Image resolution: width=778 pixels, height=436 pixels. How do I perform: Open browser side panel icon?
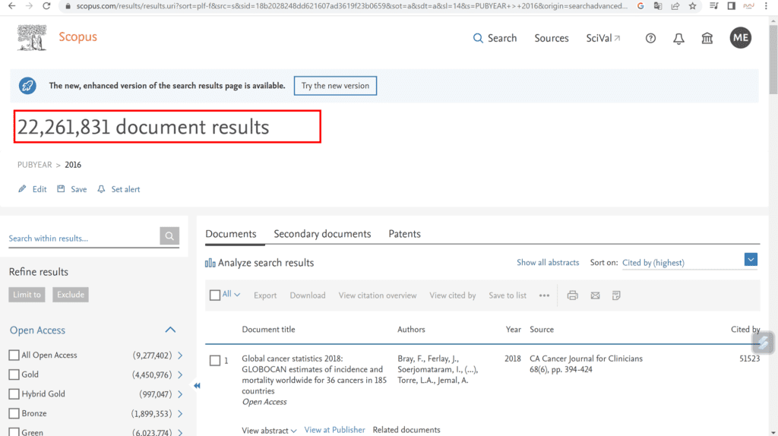(732, 6)
